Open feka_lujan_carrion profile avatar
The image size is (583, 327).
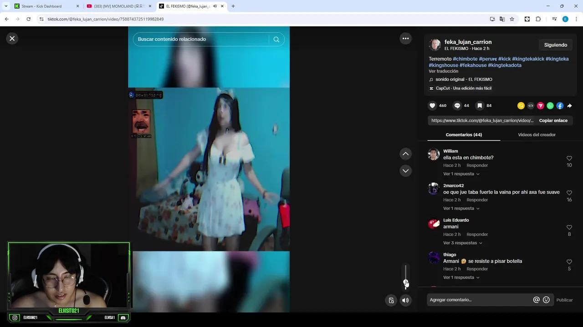click(435, 45)
